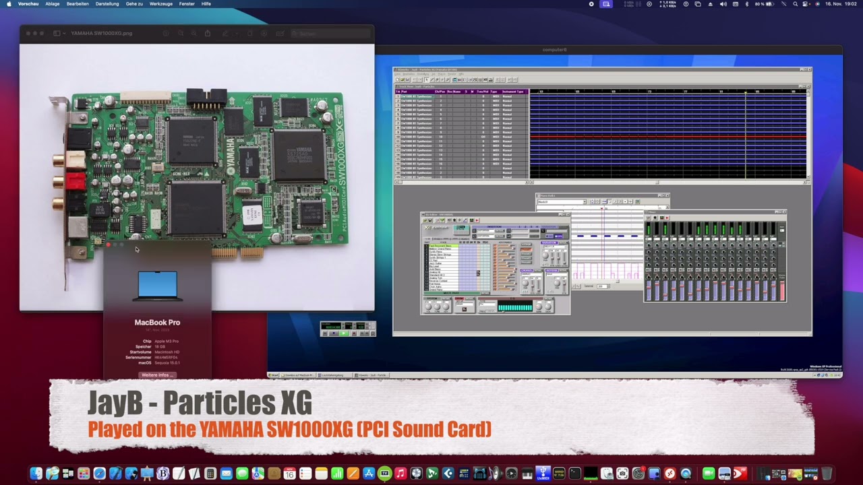
Task: Click the Ch/Pan column header in Track View
Action: tap(441, 92)
